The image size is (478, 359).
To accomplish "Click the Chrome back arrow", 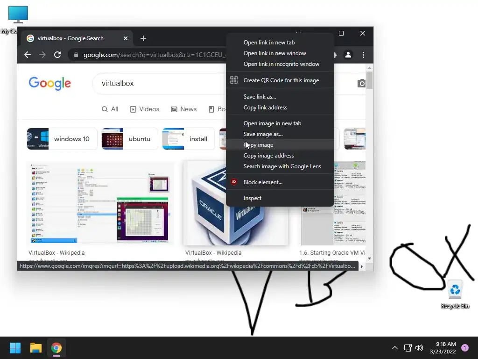I will [x=28, y=55].
